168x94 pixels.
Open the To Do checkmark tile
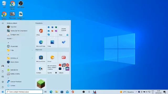pyautogui.click(x=64, y=42)
